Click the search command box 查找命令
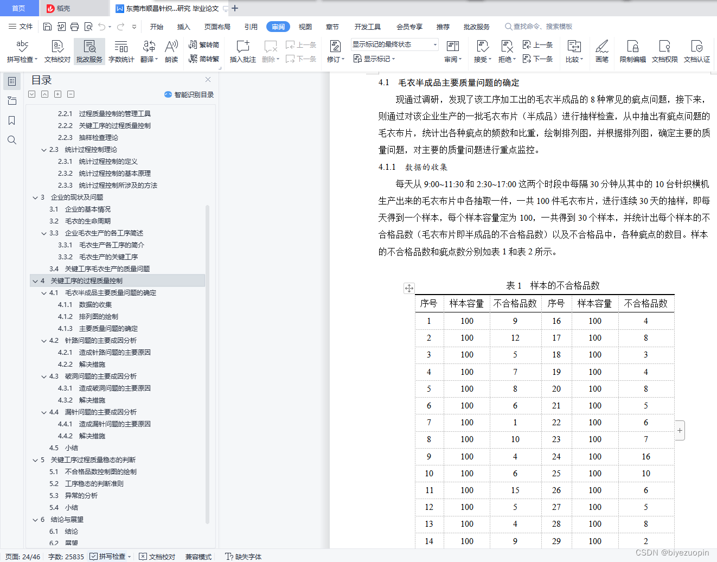Viewport: 717px width, 562px height. (539, 27)
